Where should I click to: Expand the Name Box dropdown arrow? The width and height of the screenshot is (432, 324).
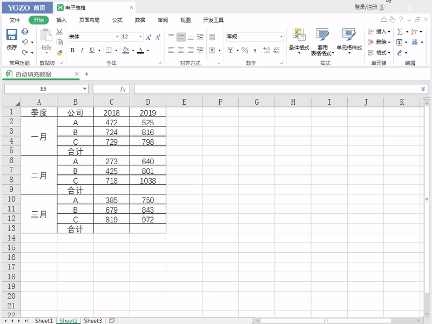pos(85,89)
